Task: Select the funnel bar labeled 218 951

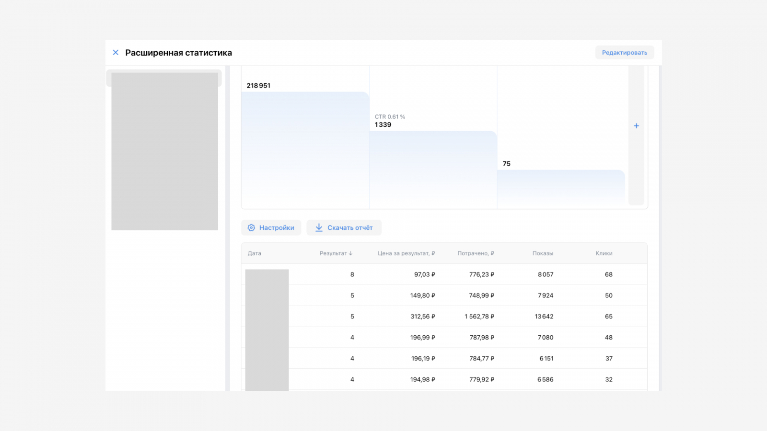Action: (305, 150)
